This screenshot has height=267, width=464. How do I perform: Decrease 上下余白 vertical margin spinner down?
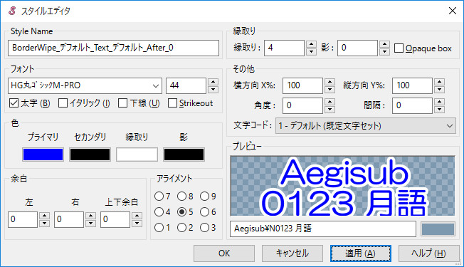[x=137, y=223]
